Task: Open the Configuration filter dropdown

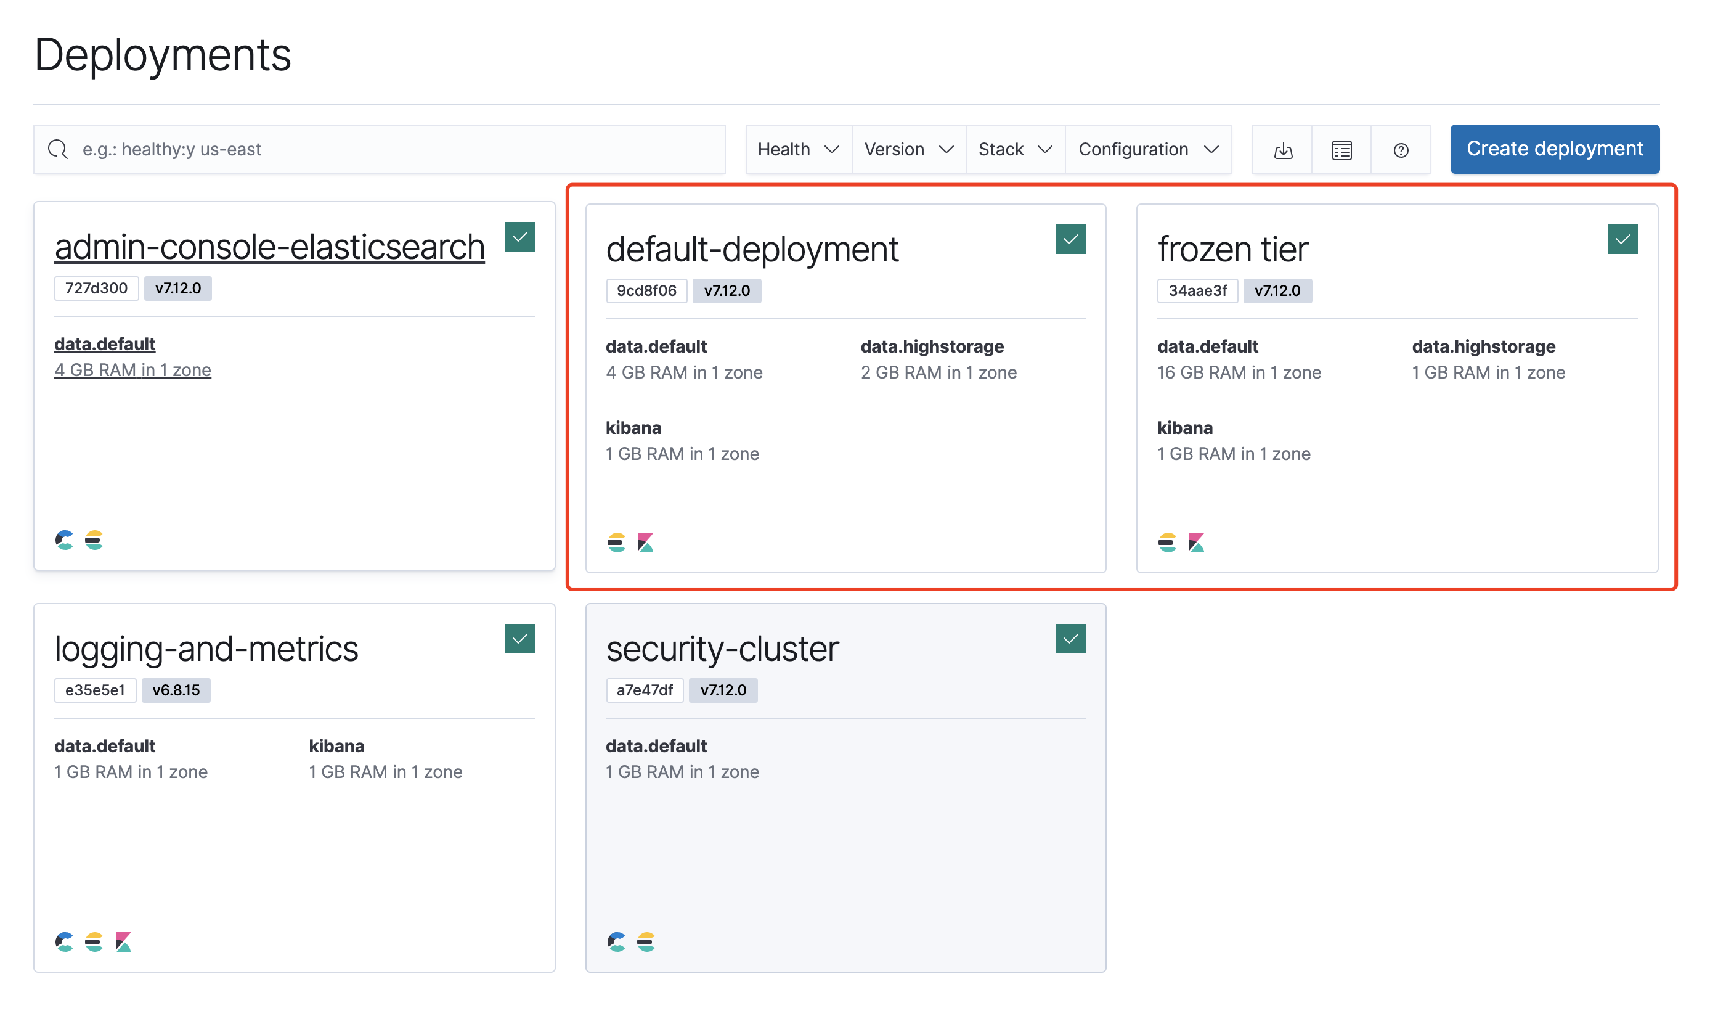Action: tap(1149, 149)
